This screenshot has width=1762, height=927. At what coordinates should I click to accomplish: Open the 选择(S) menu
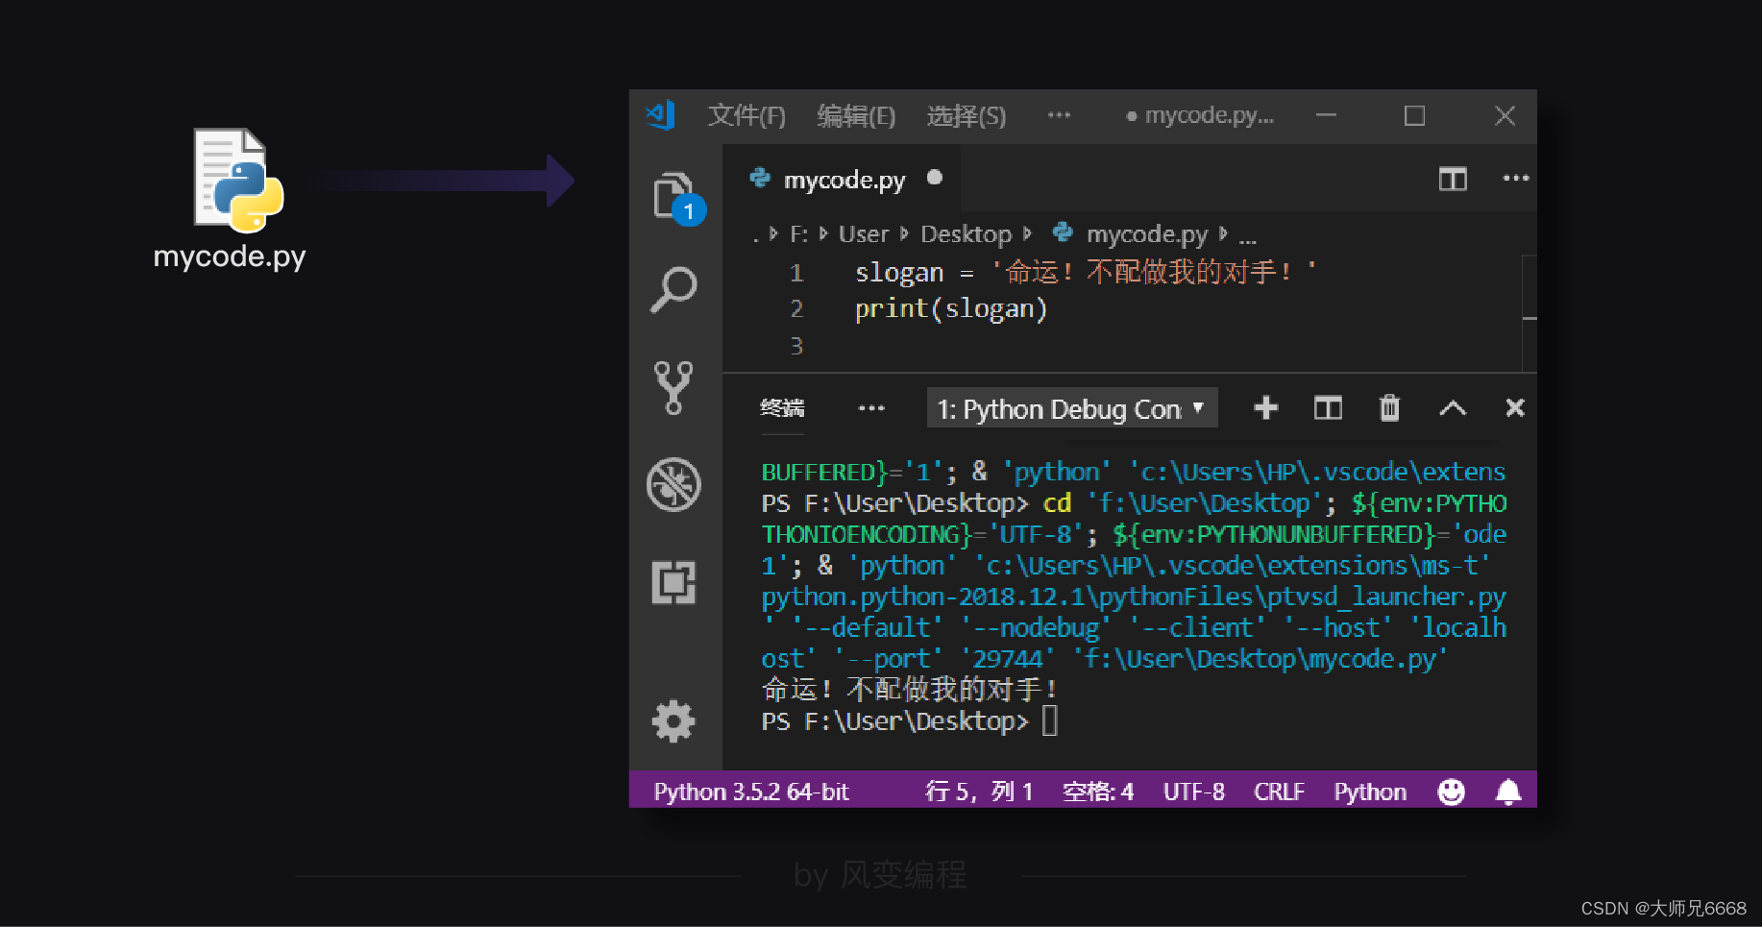coord(966,116)
